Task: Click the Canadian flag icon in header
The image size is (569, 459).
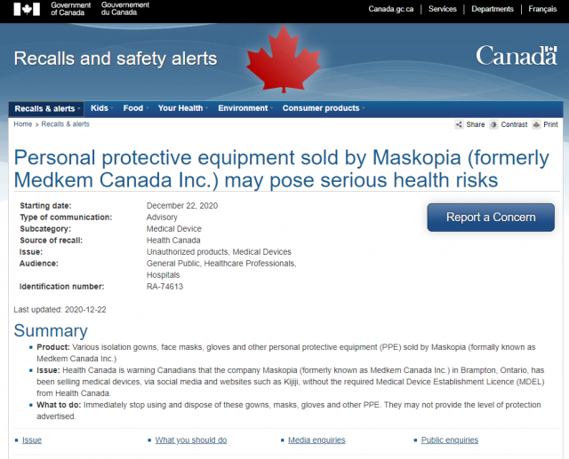Action: coord(27,9)
